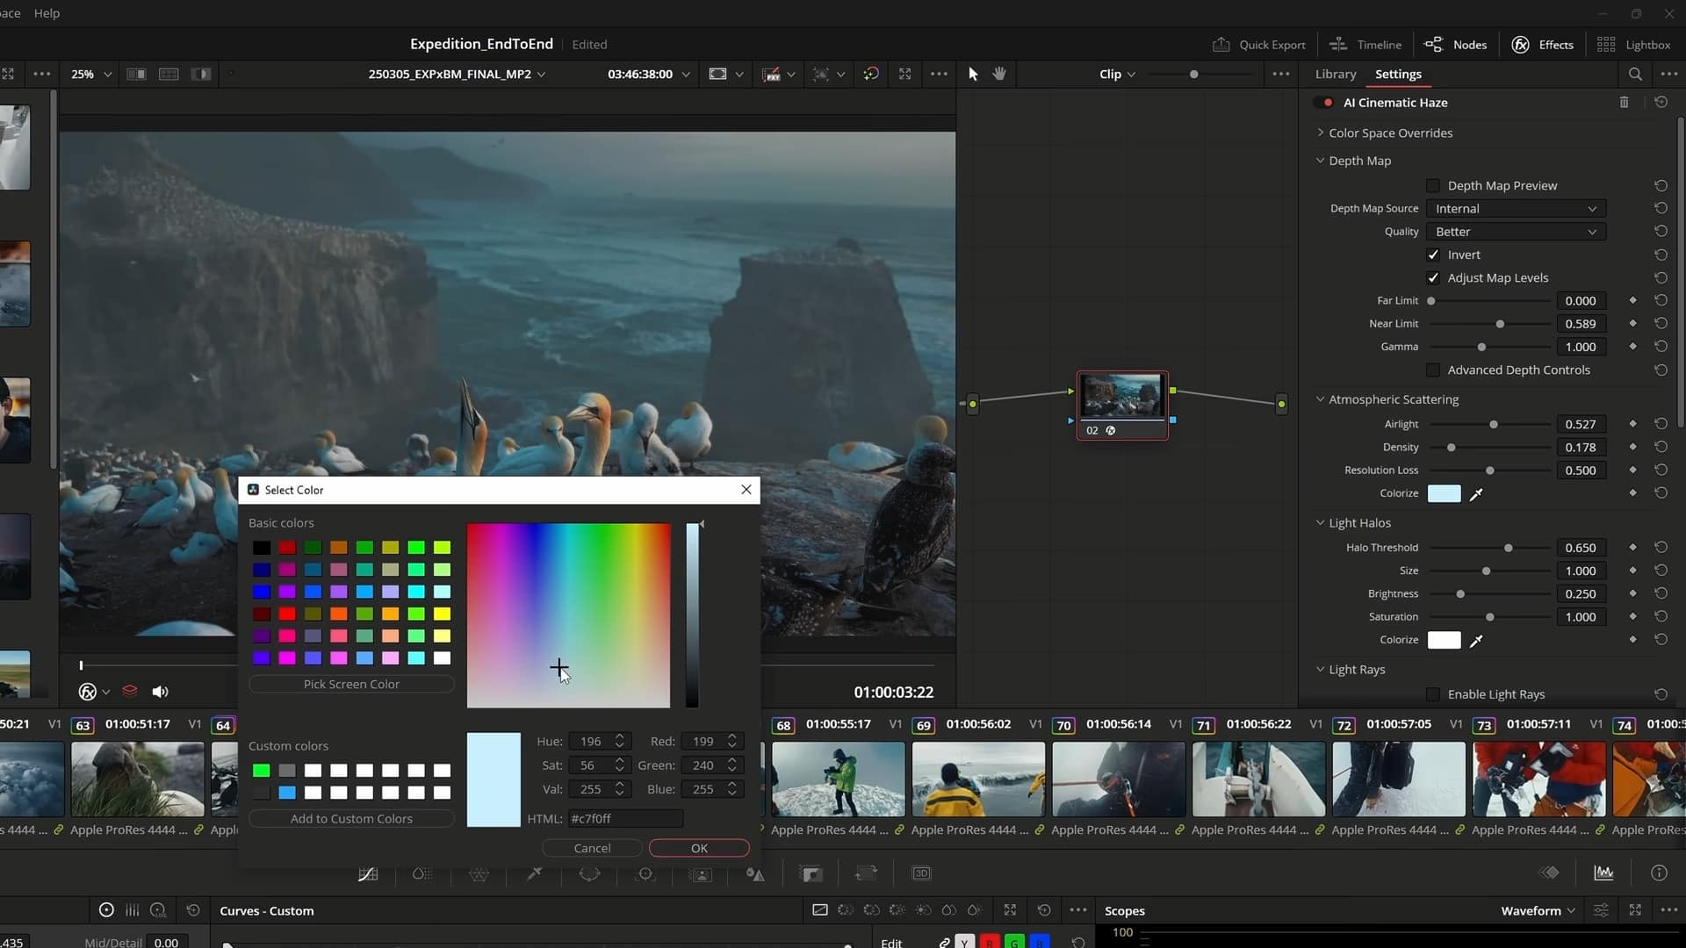The width and height of the screenshot is (1686, 948).
Task: Enable the Depth Map Preview checkbox
Action: pyautogui.click(x=1433, y=185)
